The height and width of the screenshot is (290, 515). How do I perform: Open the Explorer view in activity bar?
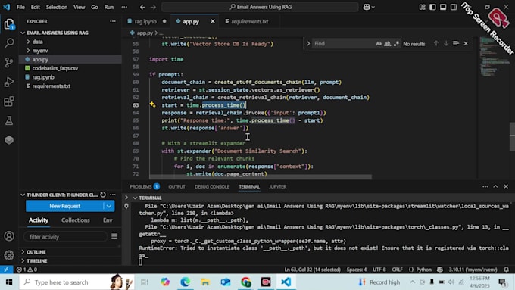coord(9,24)
